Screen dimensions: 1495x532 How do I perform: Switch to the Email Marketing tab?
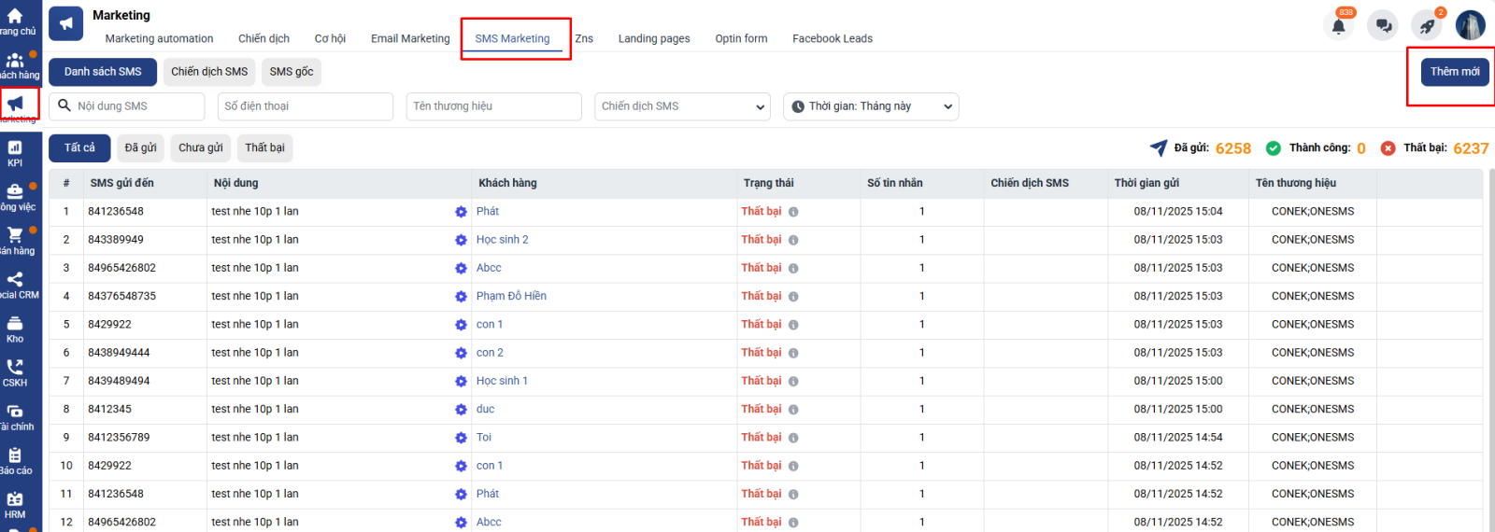tap(410, 38)
